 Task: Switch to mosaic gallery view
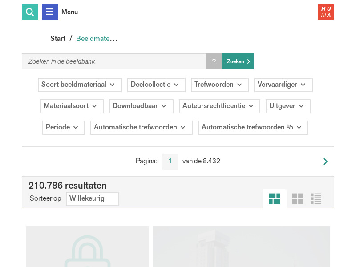click(x=275, y=198)
